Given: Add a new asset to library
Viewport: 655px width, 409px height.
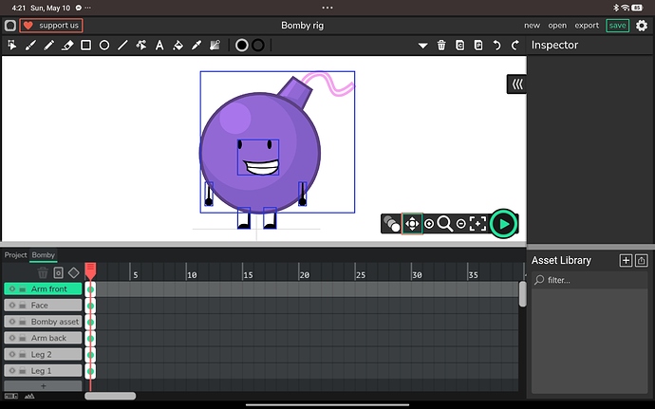Looking at the screenshot, I should (626, 261).
